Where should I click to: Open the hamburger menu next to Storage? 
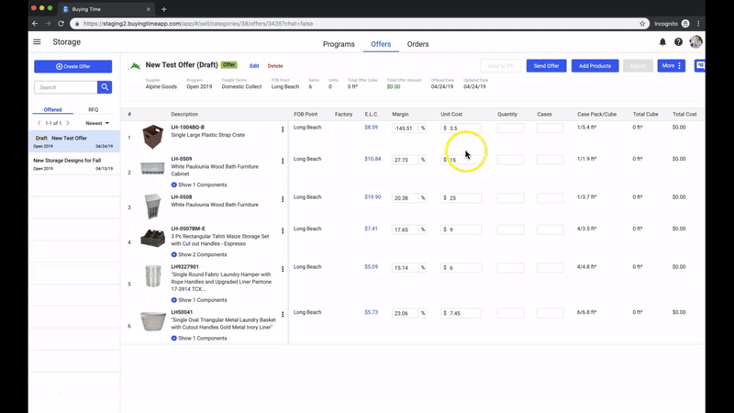[37, 42]
